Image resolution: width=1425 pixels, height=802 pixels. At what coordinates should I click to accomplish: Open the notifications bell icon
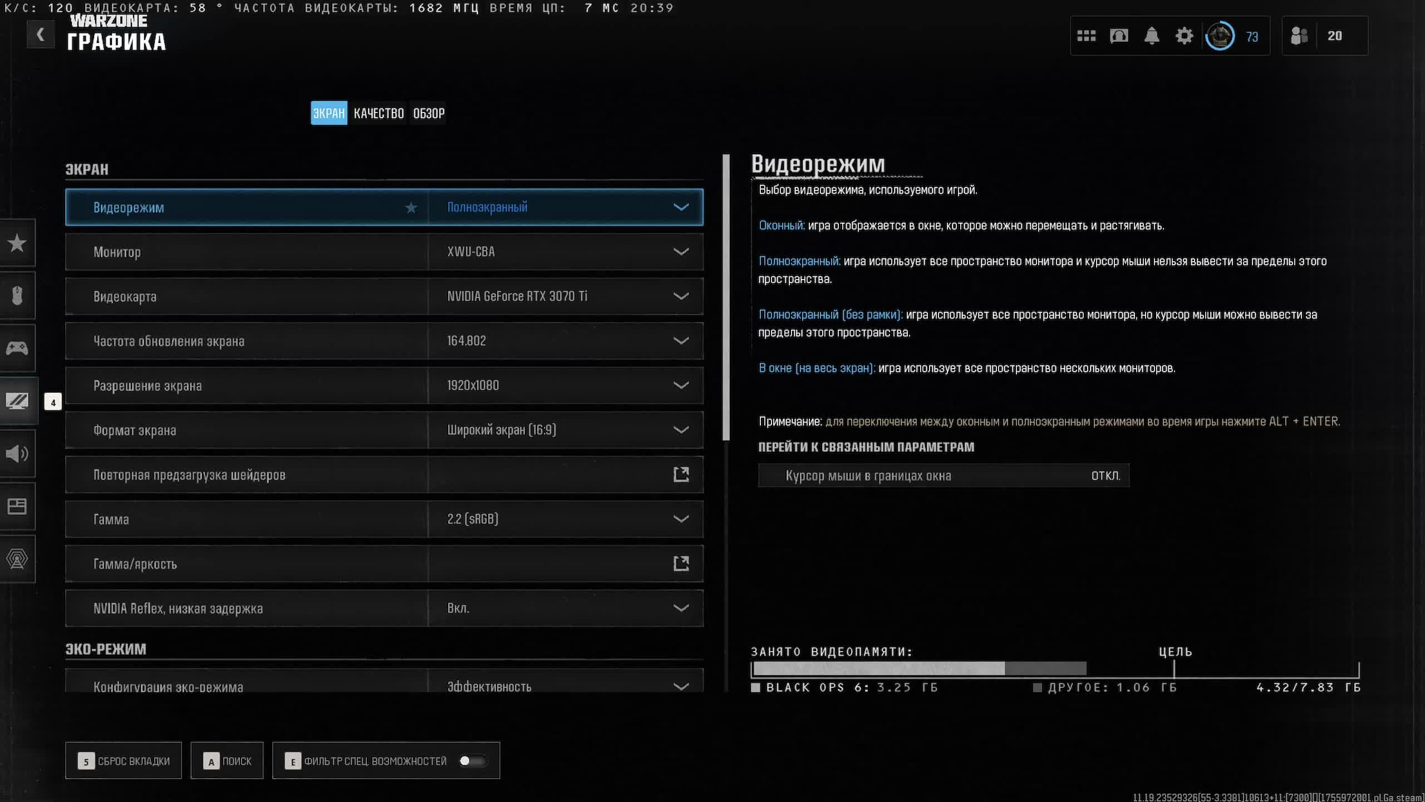coord(1151,36)
